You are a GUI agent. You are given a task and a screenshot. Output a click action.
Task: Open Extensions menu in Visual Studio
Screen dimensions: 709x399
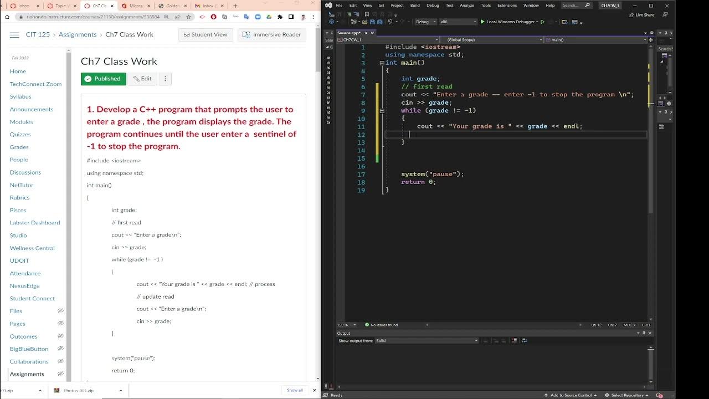tap(507, 6)
